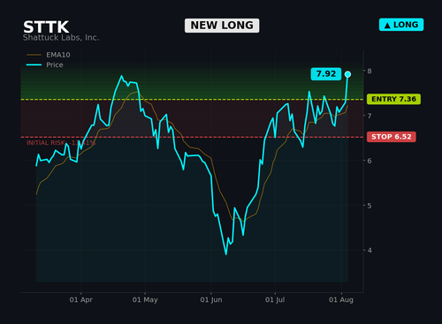This screenshot has width=442, height=324.
Task: Click the y-axis value 4
Action: [370, 251]
